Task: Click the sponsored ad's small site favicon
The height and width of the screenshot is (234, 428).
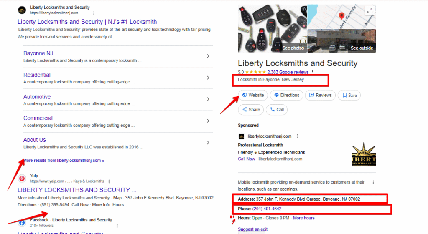Action: point(242,136)
